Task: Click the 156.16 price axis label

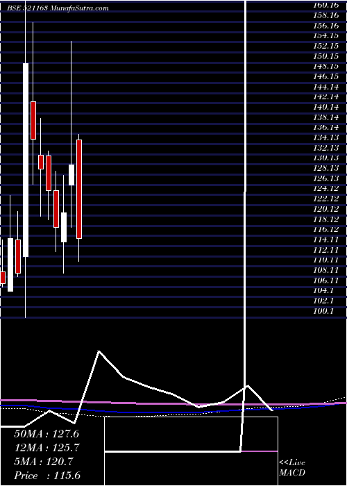Action: 328,26
